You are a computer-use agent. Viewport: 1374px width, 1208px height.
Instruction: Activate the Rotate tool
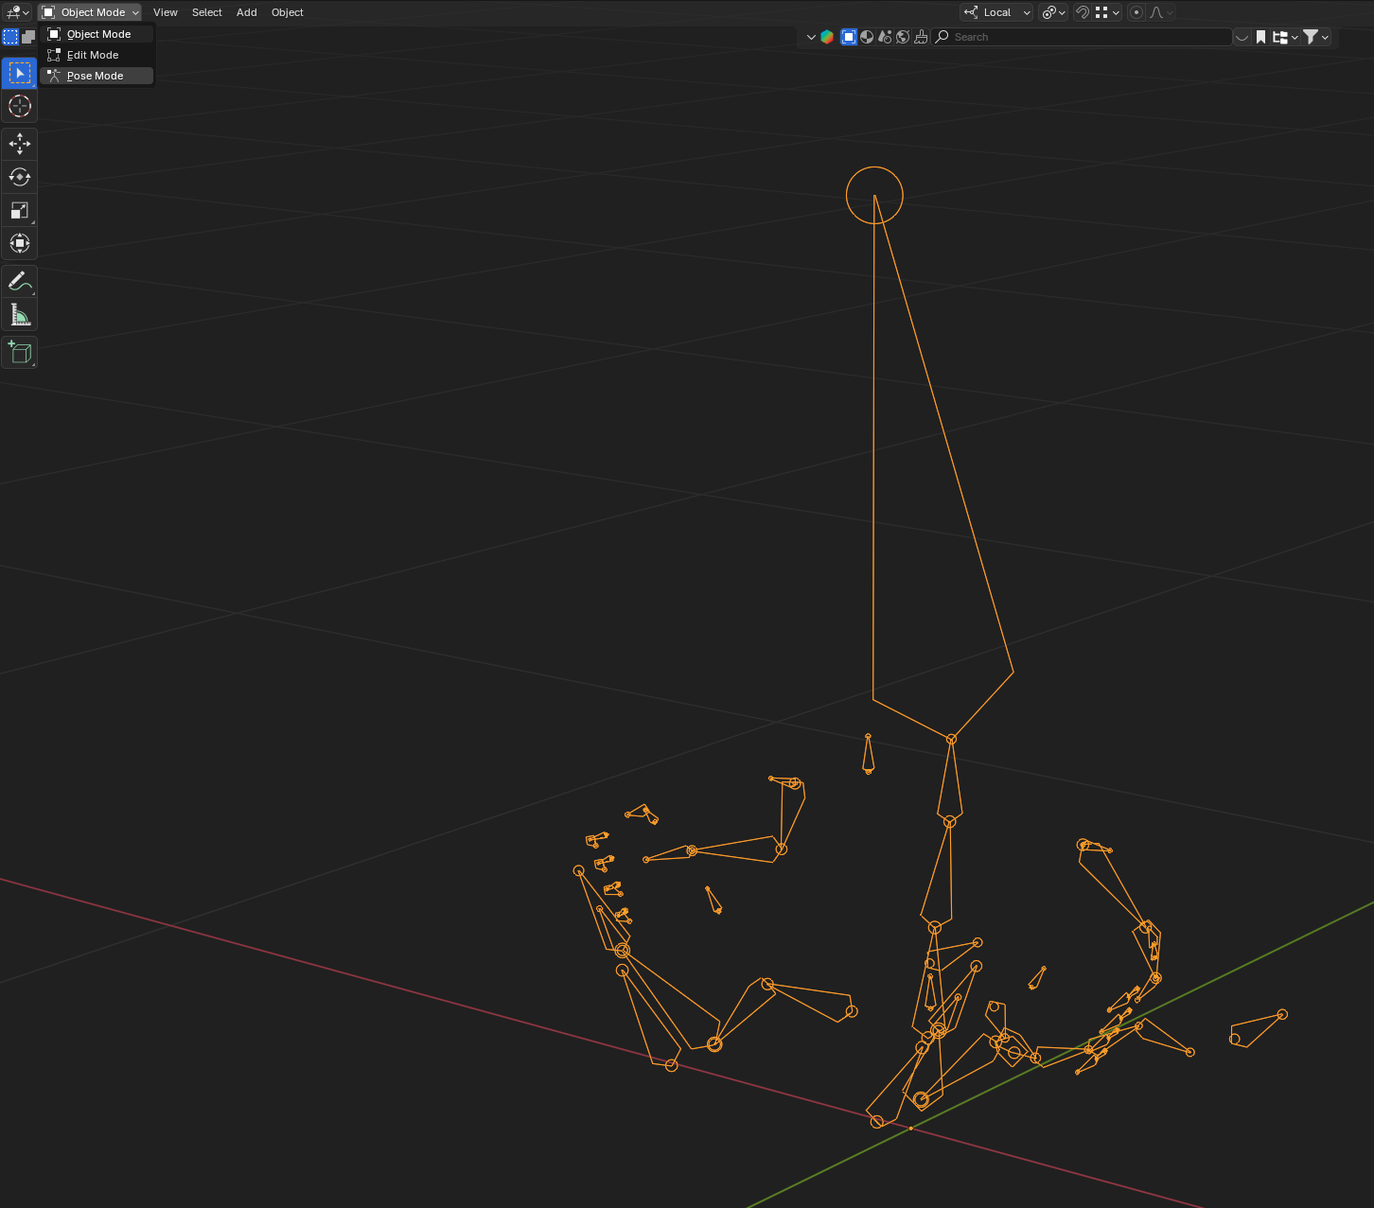(x=20, y=177)
